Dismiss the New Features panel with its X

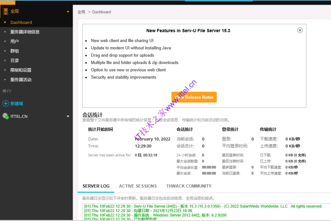coord(300,30)
